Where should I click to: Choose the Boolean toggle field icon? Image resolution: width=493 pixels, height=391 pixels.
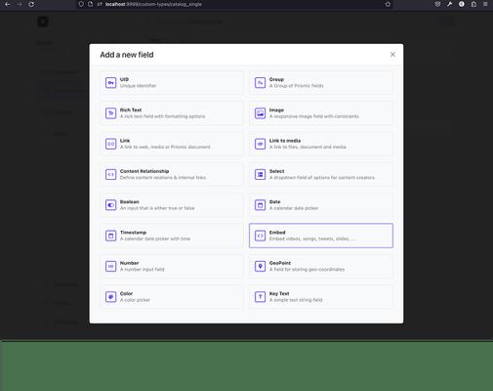click(x=110, y=205)
